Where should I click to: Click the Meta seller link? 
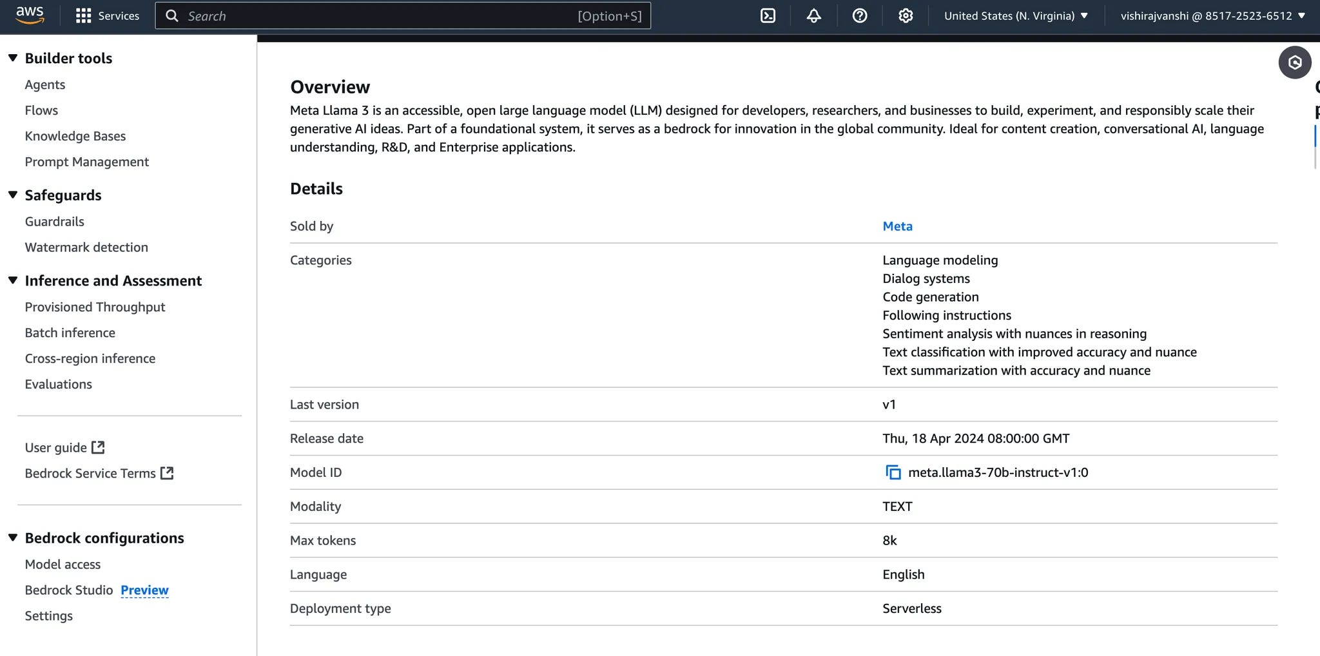coord(897,226)
